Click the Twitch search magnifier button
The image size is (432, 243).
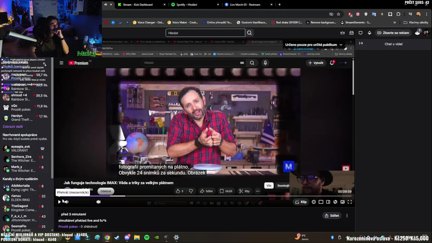pos(249,33)
